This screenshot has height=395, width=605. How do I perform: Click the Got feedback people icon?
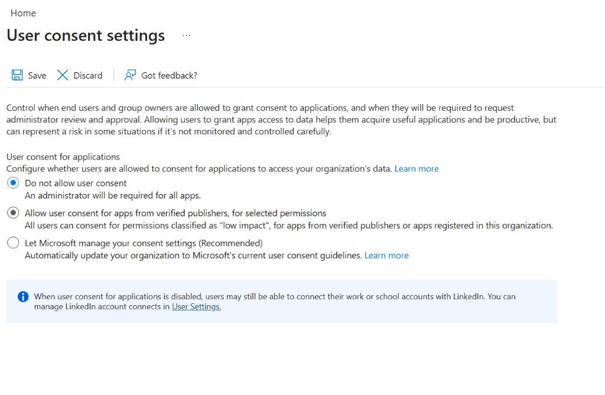(130, 75)
